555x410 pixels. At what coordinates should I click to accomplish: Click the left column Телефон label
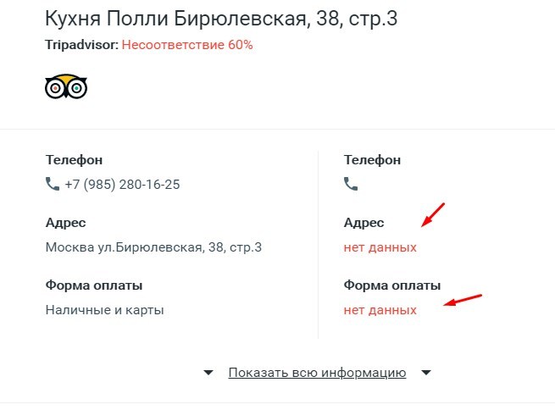click(x=74, y=159)
